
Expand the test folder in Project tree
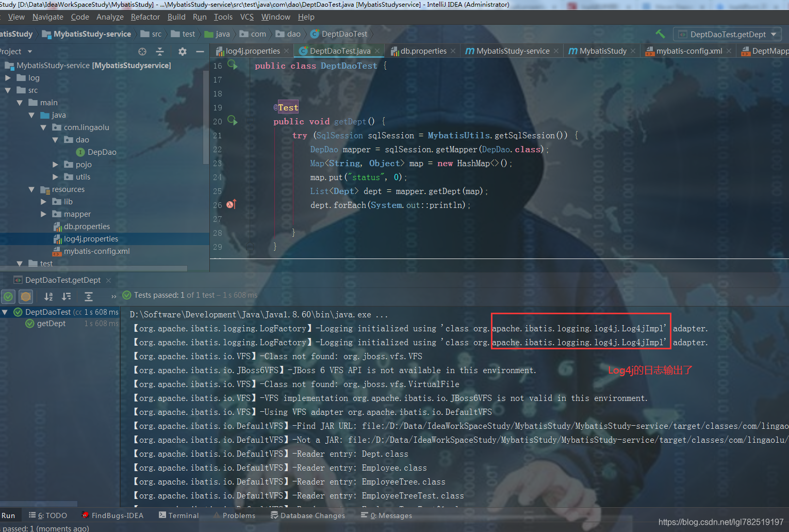point(20,263)
